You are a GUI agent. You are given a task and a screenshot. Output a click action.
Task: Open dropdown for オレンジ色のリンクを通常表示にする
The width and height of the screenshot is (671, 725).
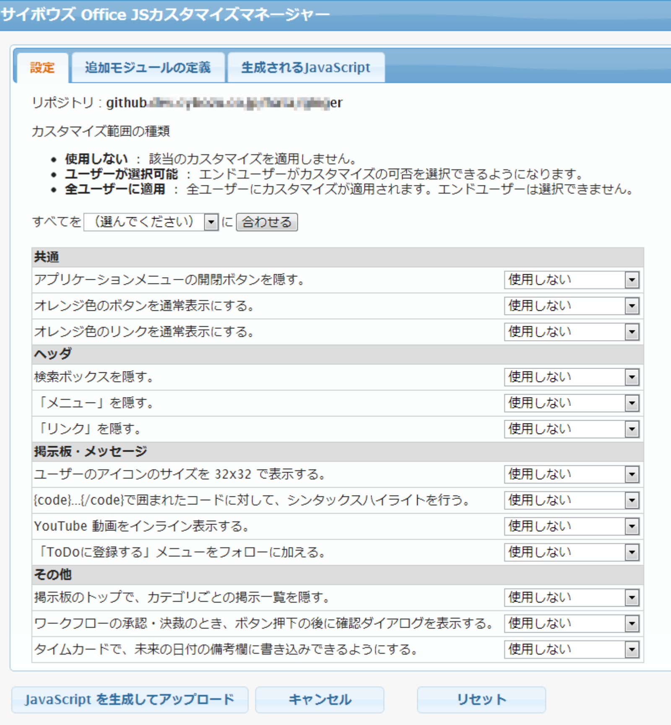point(572,332)
